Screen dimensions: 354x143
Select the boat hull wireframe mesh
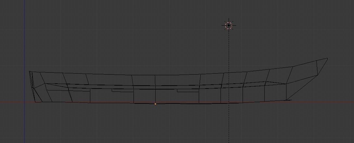coord(178,81)
